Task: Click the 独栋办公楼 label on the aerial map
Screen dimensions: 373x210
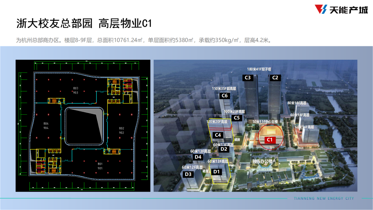Action: (x=262, y=161)
